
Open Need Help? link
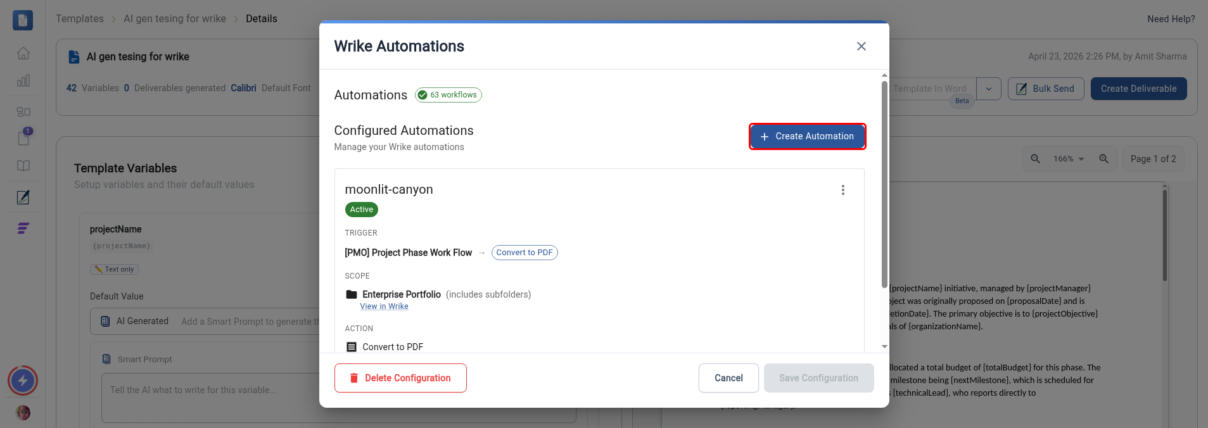(x=1171, y=19)
